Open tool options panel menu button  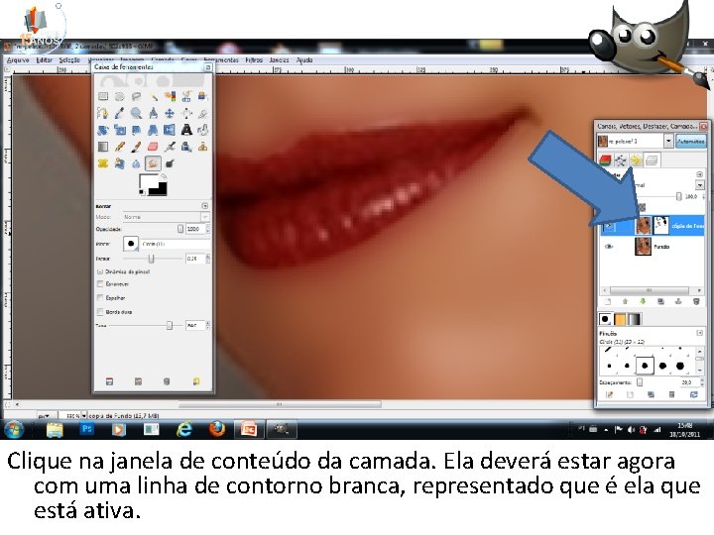click(205, 206)
